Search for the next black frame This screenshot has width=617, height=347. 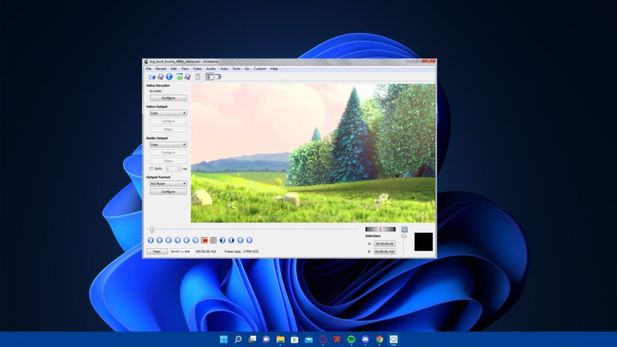pyautogui.click(x=231, y=240)
